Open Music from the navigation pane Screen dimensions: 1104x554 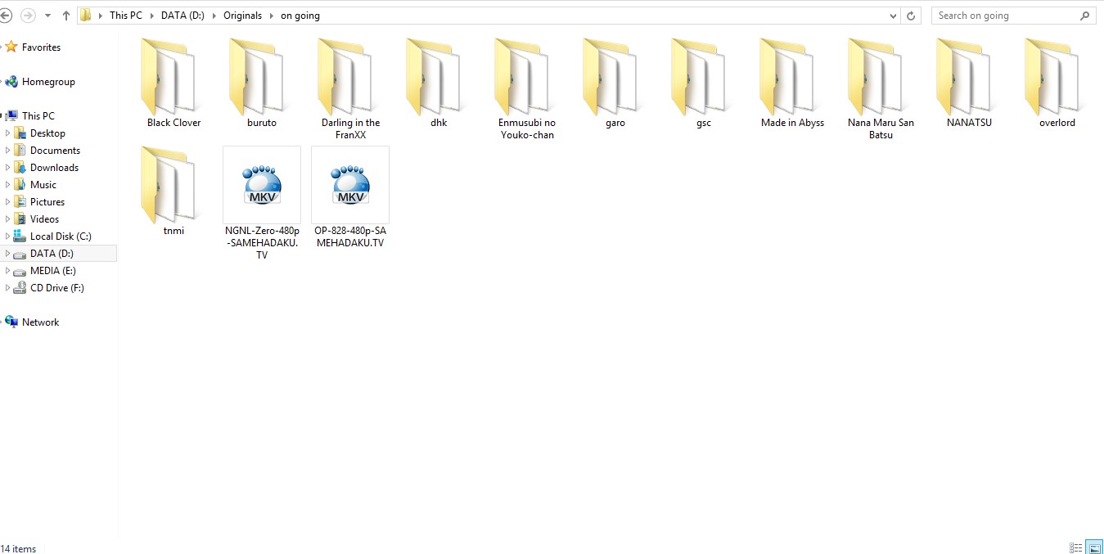point(43,184)
